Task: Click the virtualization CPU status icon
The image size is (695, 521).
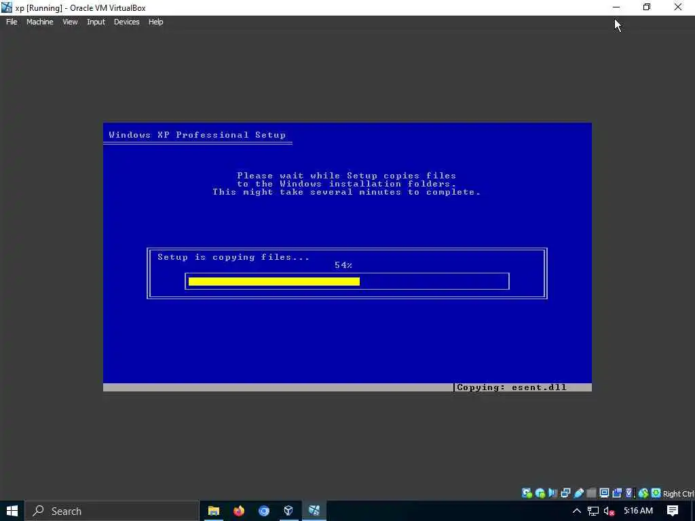Action: tap(630, 493)
